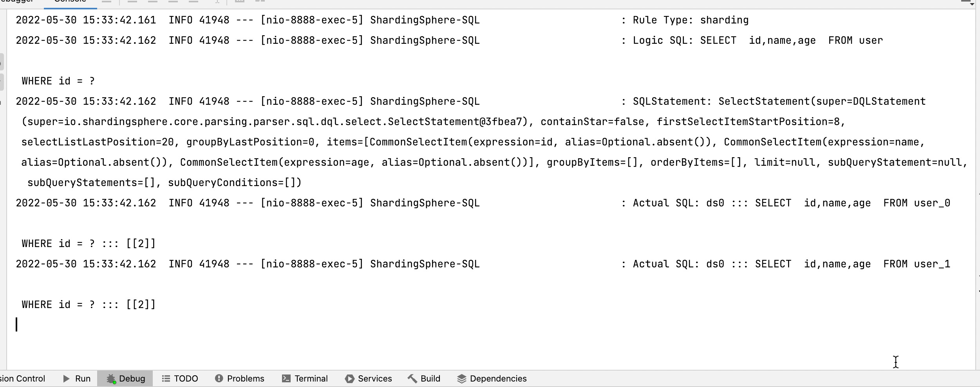Click the Actual SQL line ending in user_0
The image size is (980, 387).
click(483, 203)
